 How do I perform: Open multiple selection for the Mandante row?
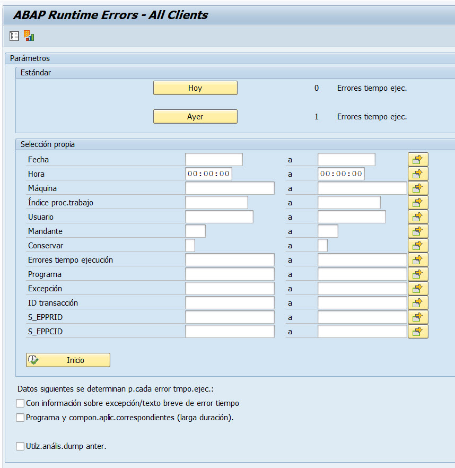417,231
